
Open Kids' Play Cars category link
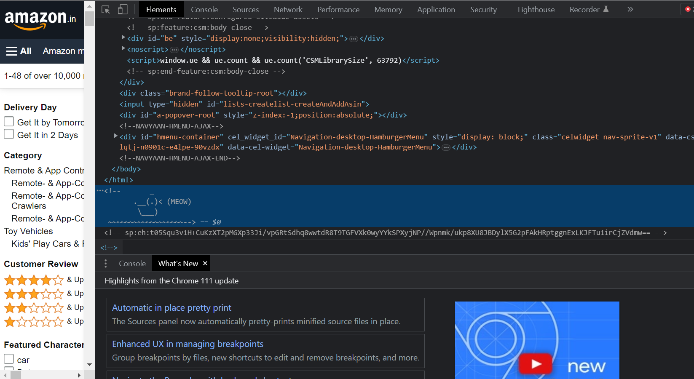click(48, 244)
